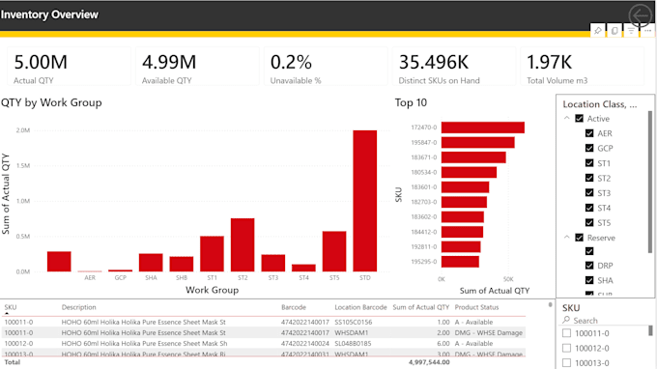The width and height of the screenshot is (657, 369).
Task: Select the SHA bar in chart
Action: 151,263
